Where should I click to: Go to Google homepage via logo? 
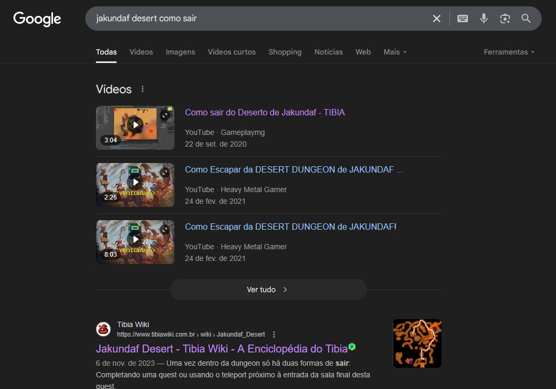tap(37, 19)
